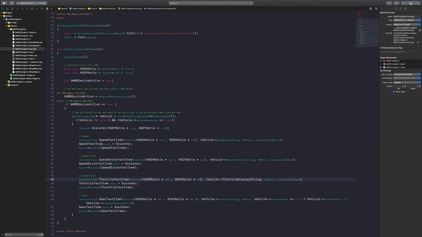
Task: Expand the Config folder
Action: [x=6, y=22]
